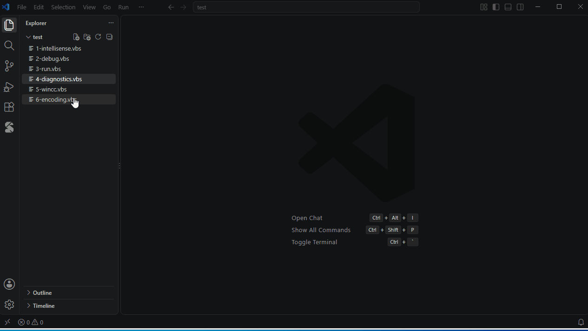Open the overflow menu after Run
588x331 pixels.
point(141,7)
